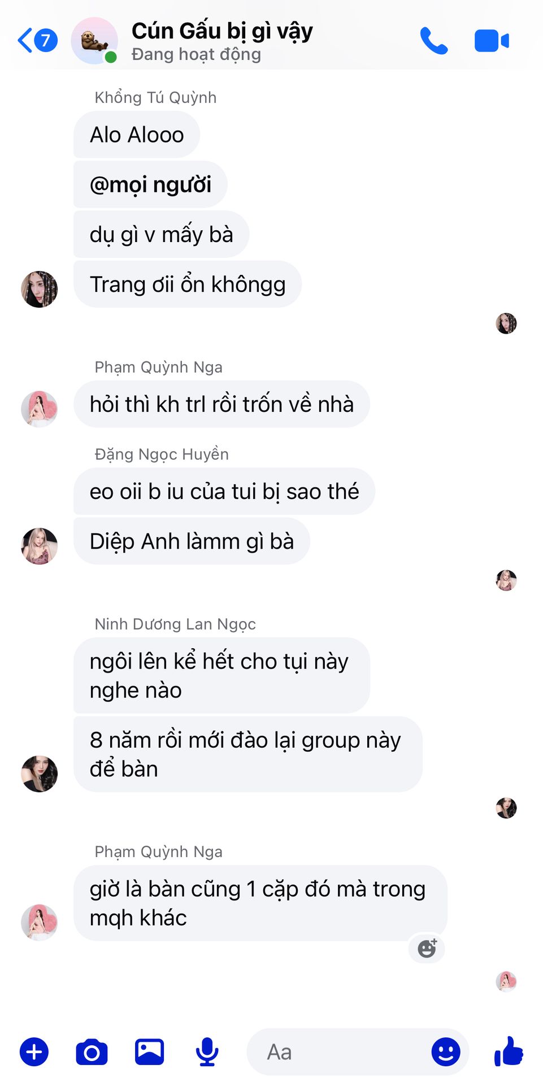
Task: Tap Đặng Ngọc Huyền's profile avatar
Action: coord(39,546)
